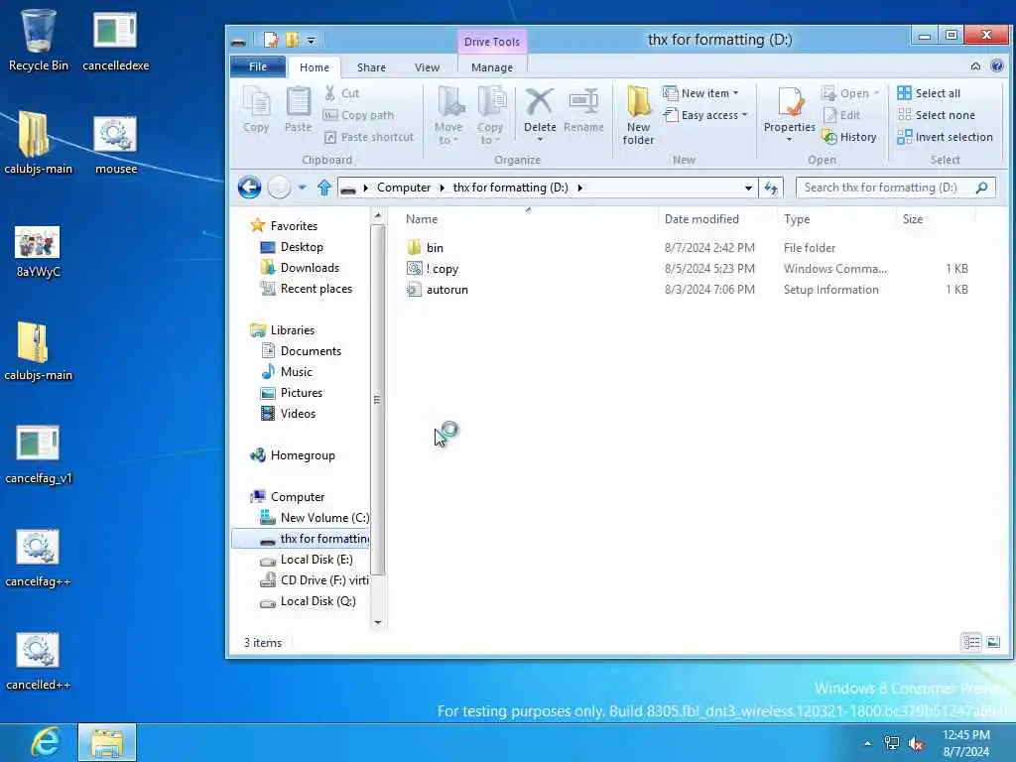The width and height of the screenshot is (1016, 762).
Task: Select the Home ribbon tab
Action: coord(315,67)
